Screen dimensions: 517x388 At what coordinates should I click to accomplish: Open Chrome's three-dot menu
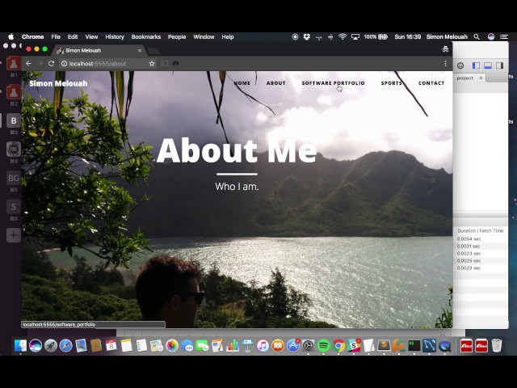point(445,63)
